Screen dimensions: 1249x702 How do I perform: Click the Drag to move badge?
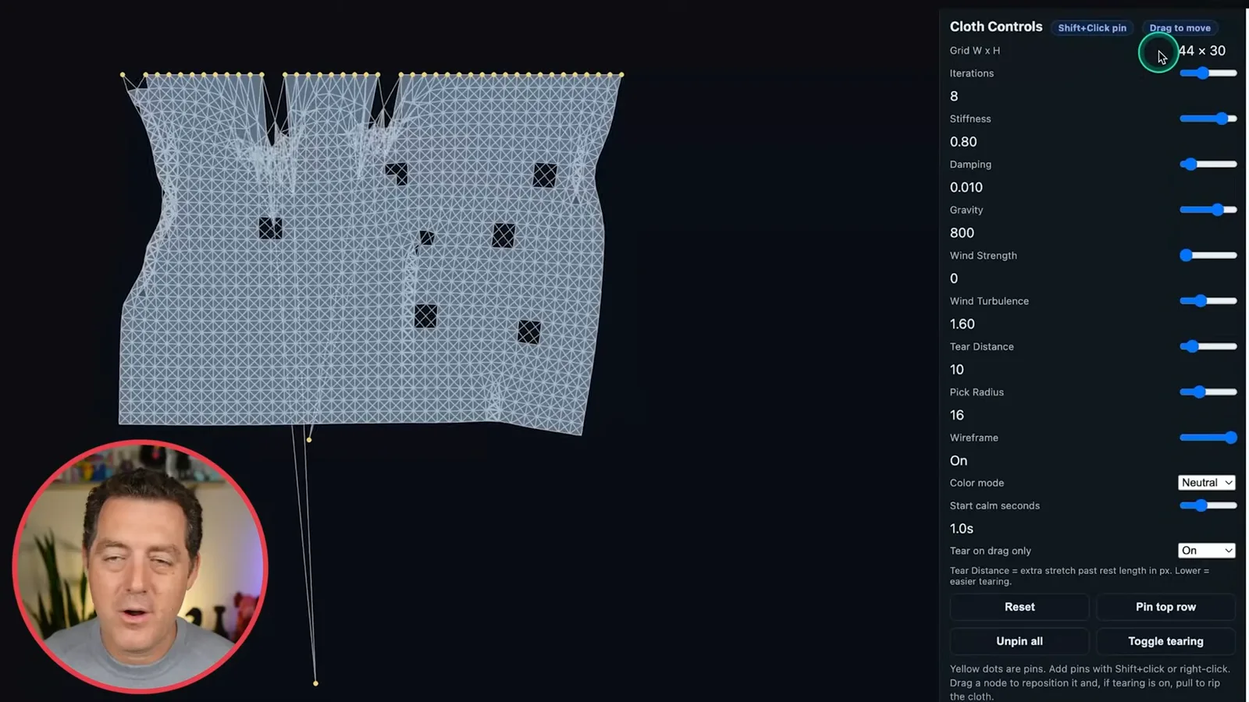[x=1180, y=28]
